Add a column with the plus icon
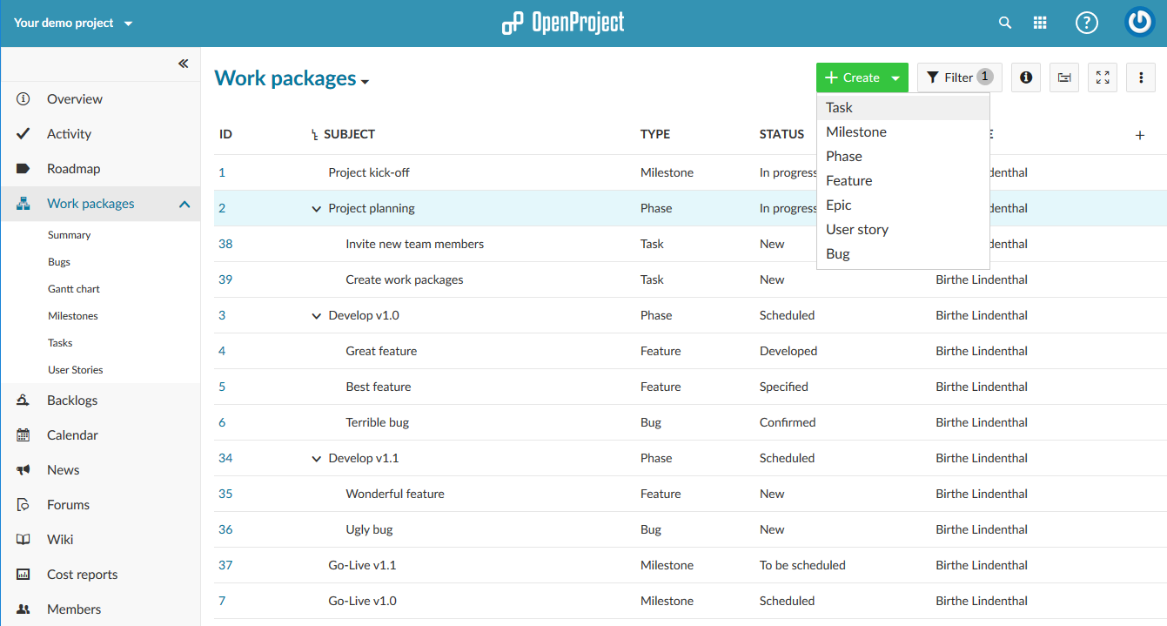Screen dimensions: 1167x626 click(x=1140, y=135)
